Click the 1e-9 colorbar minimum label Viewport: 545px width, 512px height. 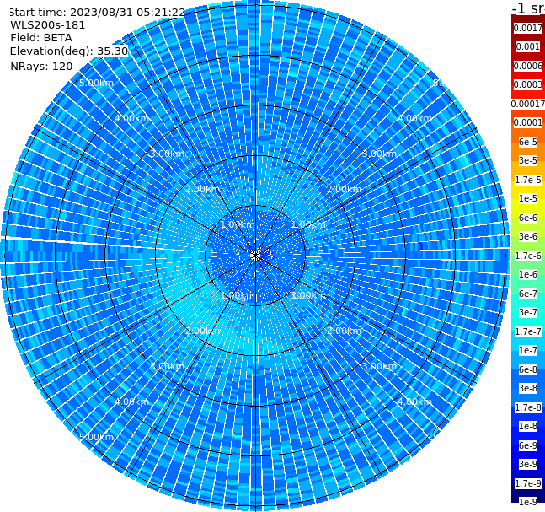pos(528,502)
